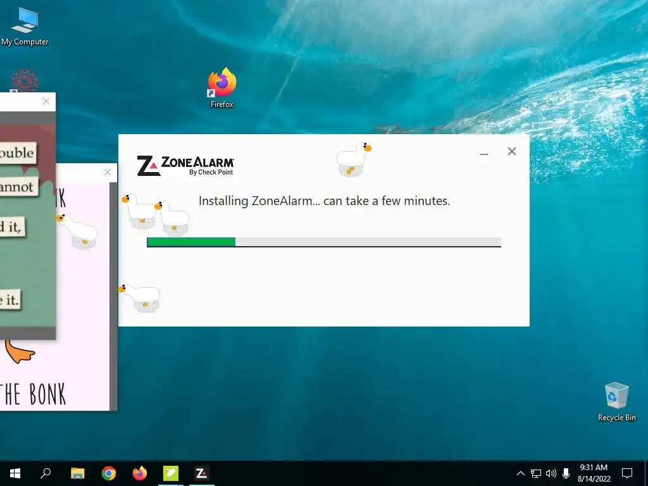This screenshot has height=486, width=648.
Task: Show hidden system tray icons
Action: (x=521, y=473)
